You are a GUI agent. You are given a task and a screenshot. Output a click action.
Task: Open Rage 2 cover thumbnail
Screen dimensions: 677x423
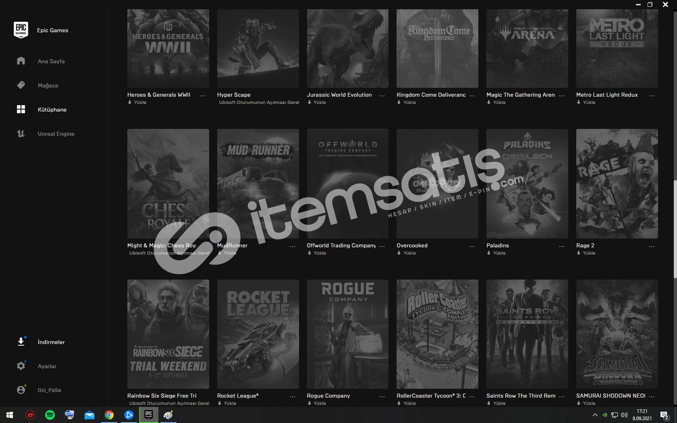point(617,184)
